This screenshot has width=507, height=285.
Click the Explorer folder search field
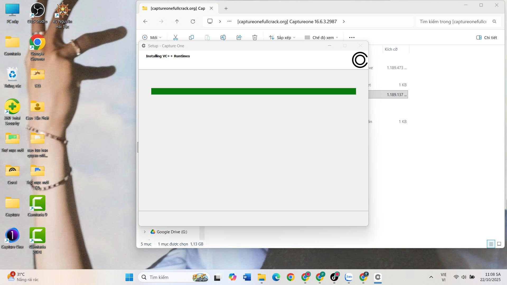(x=453, y=21)
